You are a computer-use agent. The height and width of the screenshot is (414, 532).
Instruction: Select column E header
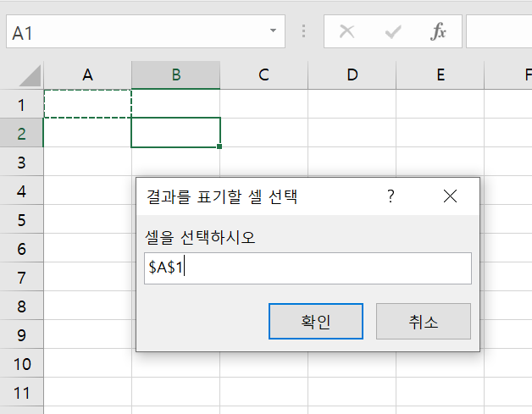pyautogui.click(x=440, y=75)
